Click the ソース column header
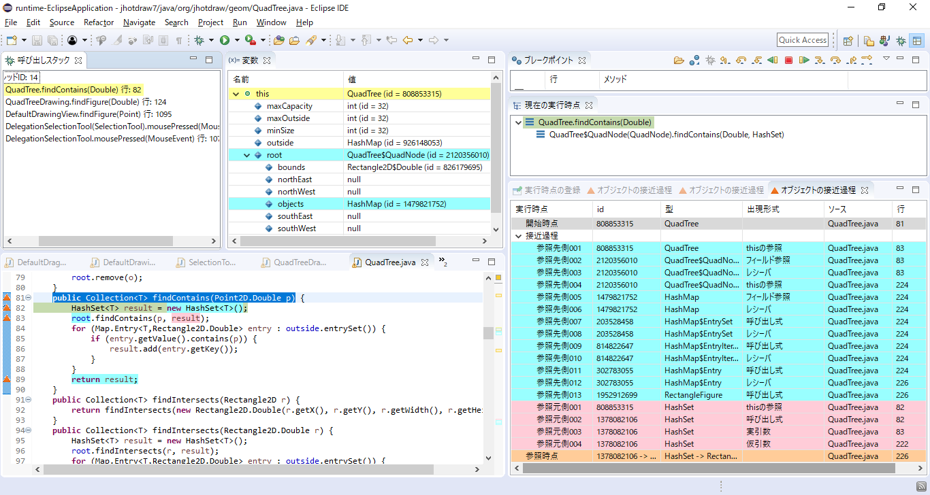 coord(858,209)
